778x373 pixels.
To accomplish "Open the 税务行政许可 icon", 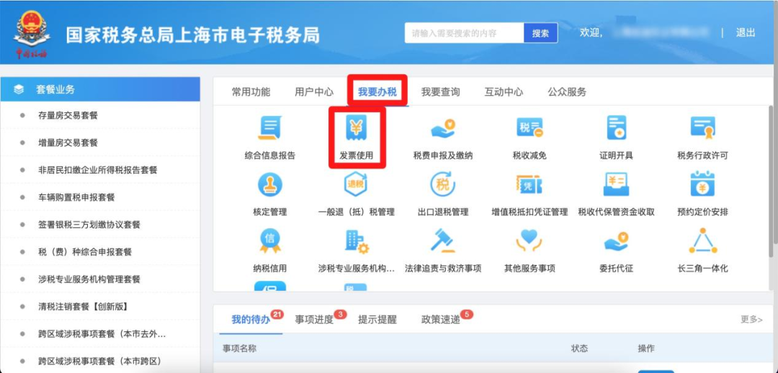I will click(702, 128).
